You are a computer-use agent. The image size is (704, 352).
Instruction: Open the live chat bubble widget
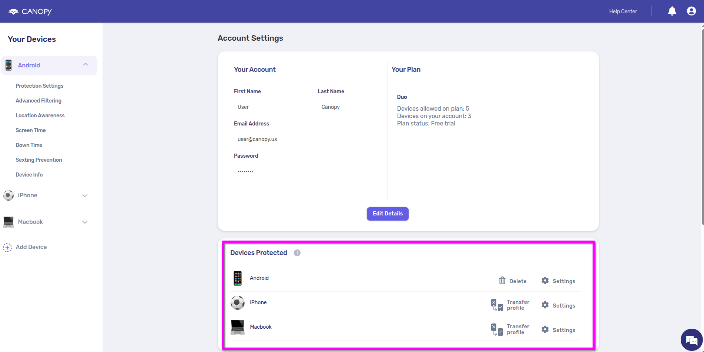(691, 340)
